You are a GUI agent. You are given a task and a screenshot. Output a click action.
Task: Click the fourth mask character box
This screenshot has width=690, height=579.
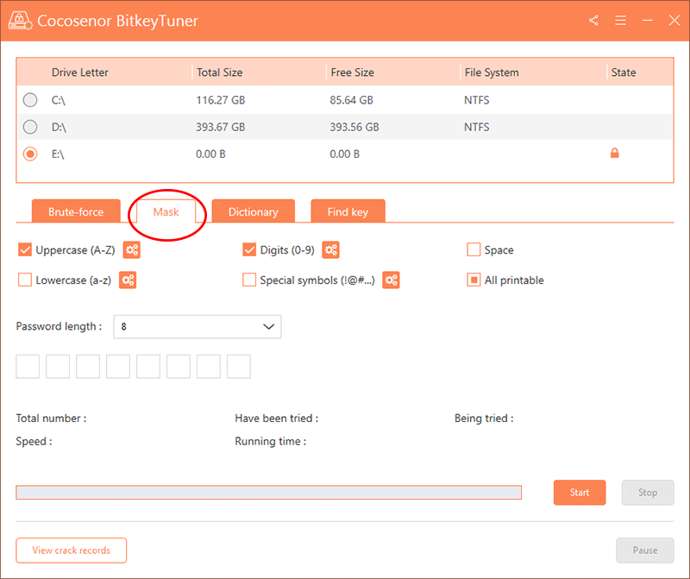click(x=118, y=367)
